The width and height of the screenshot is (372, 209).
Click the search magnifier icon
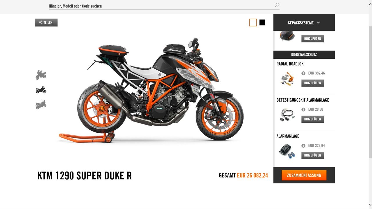(x=277, y=5)
